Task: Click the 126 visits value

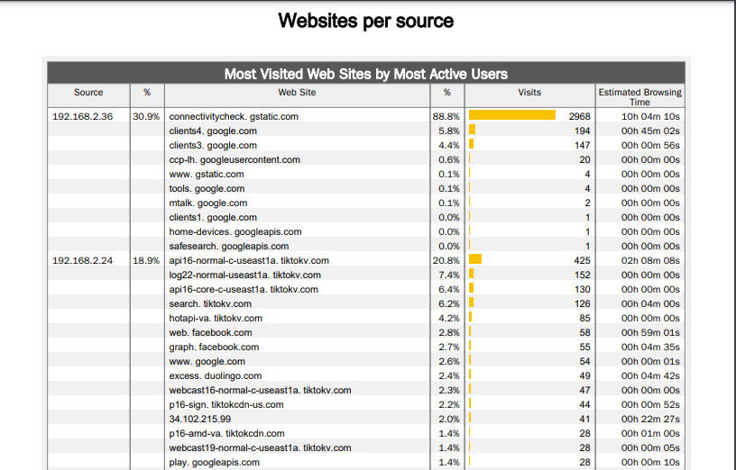Action: pyautogui.click(x=582, y=303)
